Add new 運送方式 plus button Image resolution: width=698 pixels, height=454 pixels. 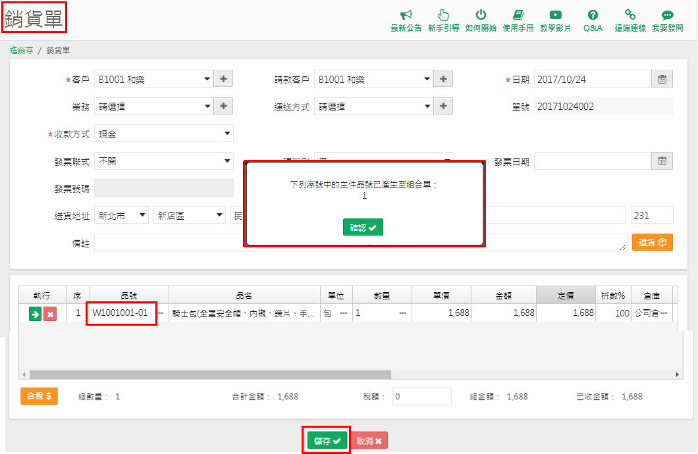pos(443,106)
